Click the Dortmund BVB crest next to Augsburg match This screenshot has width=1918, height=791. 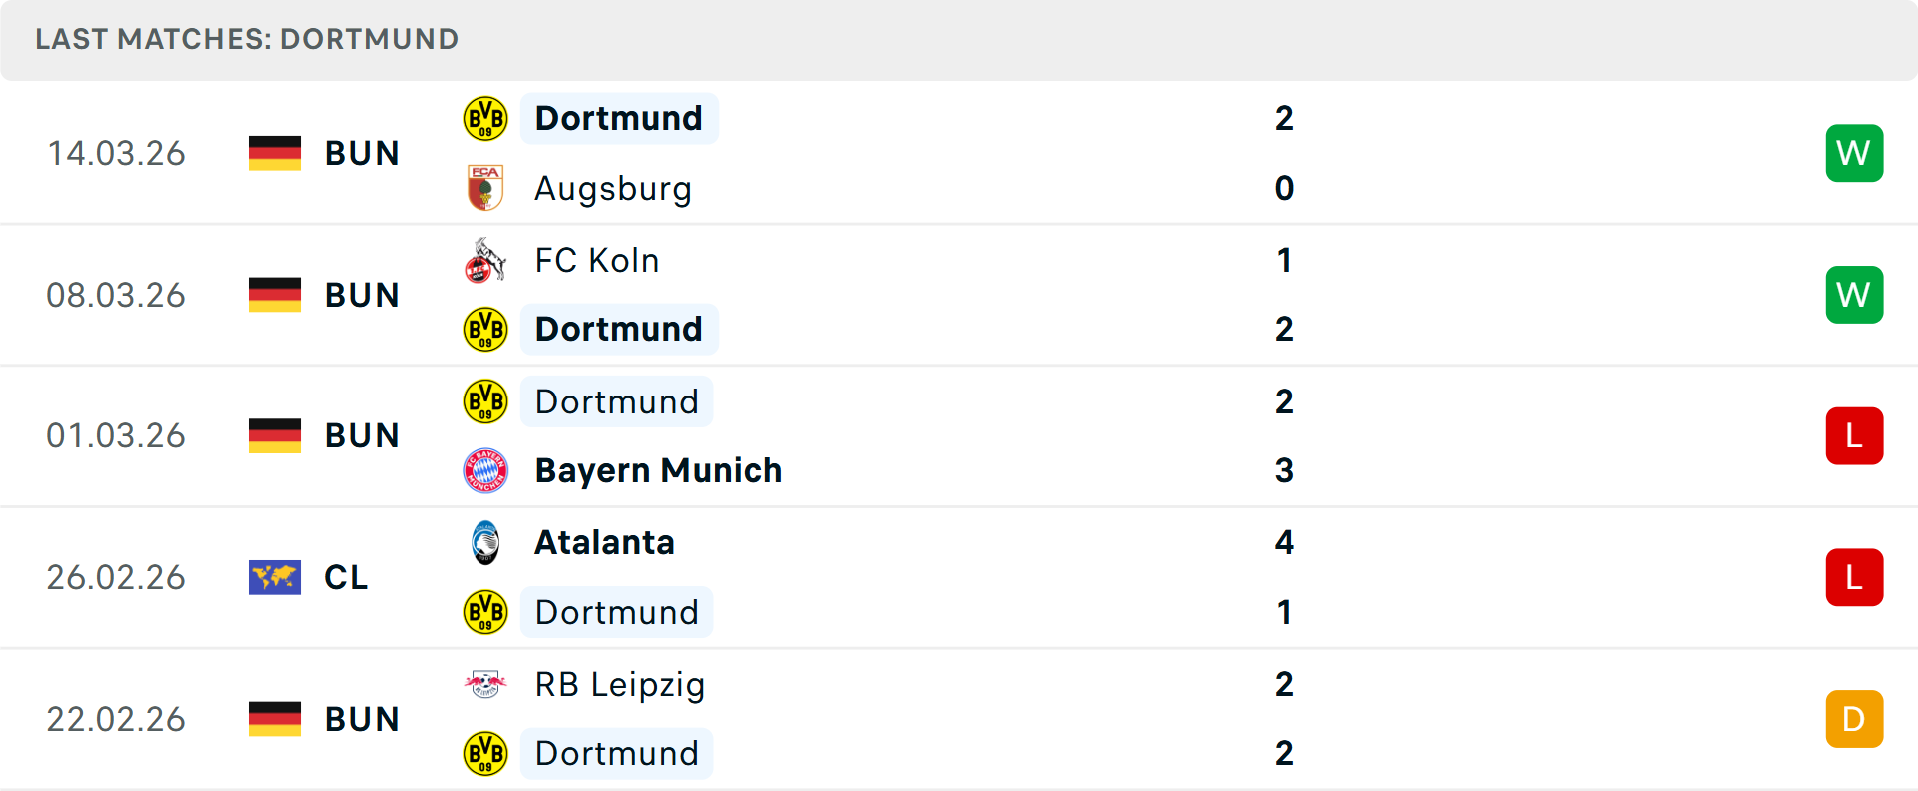click(483, 118)
